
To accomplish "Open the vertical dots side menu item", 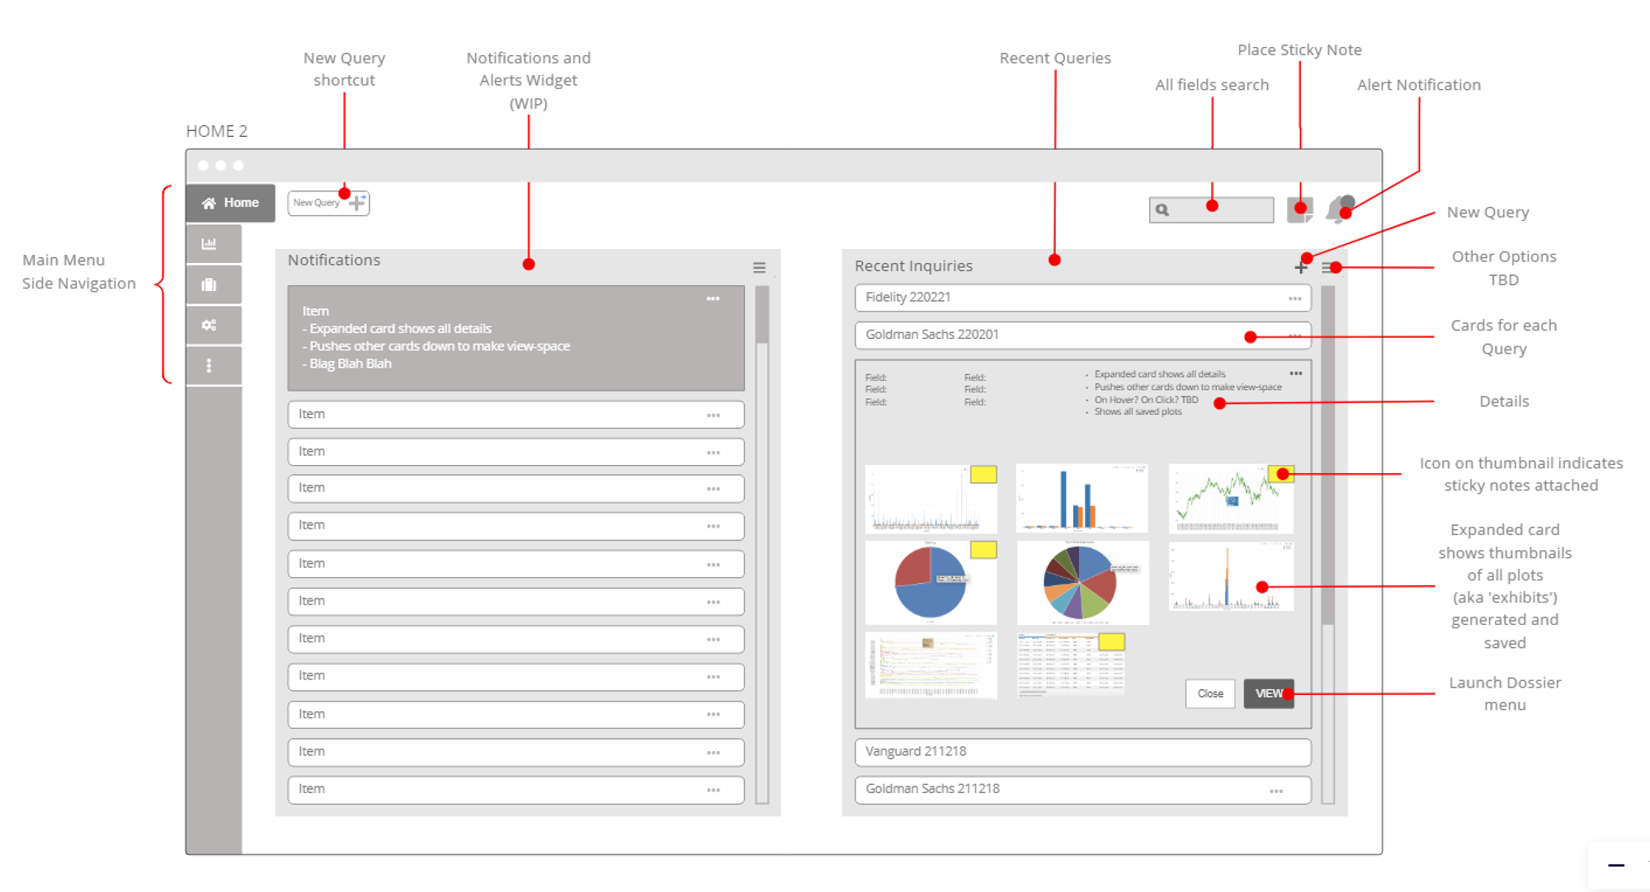I will tap(209, 365).
